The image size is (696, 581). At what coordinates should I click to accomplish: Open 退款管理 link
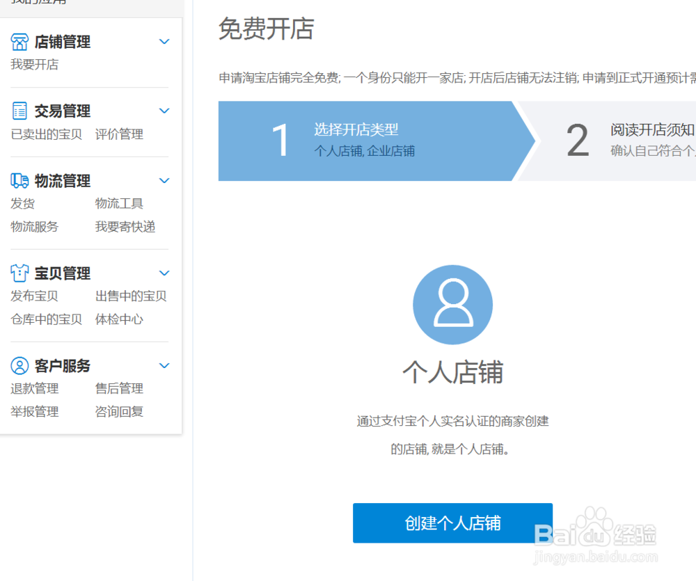click(35, 388)
